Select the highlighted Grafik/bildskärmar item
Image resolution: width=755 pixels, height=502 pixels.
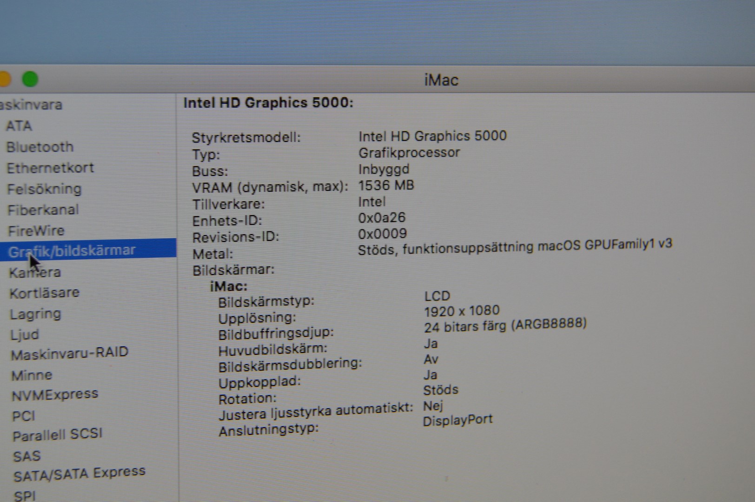click(72, 251)
